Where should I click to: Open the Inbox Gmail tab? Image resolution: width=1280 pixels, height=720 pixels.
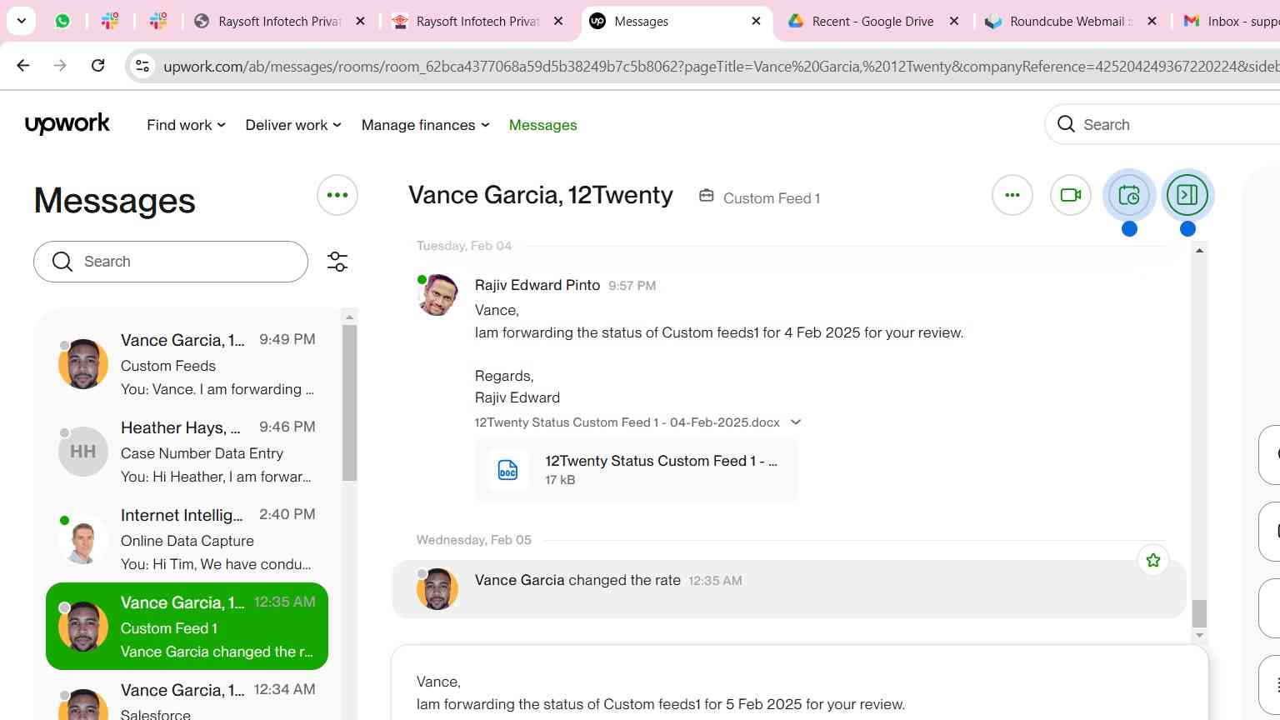click(1231, 22)
